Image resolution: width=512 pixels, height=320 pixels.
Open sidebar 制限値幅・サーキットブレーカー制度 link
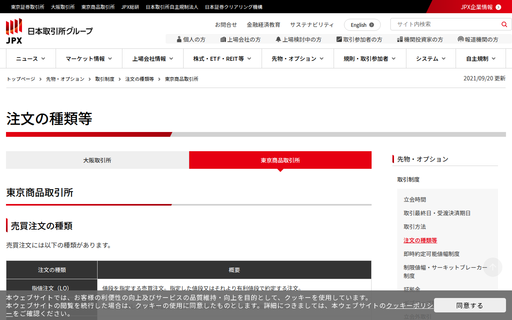[x=446, y=272]
